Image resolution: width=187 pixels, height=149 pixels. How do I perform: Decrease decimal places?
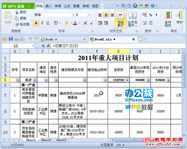click(x=151, y=23)
